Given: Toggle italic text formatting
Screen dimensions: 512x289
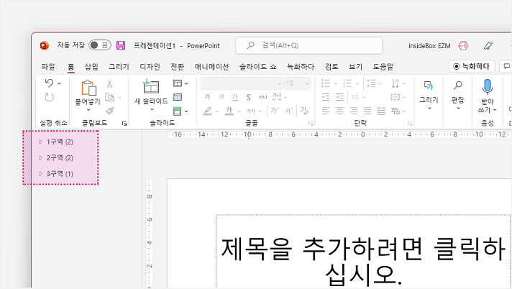Looking at the screenshot, I should (221, 97).
